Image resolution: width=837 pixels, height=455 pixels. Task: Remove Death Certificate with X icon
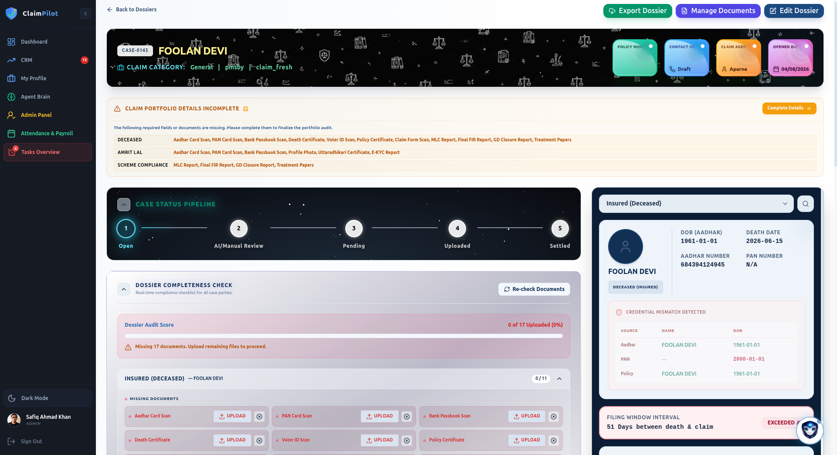point(259,441)
